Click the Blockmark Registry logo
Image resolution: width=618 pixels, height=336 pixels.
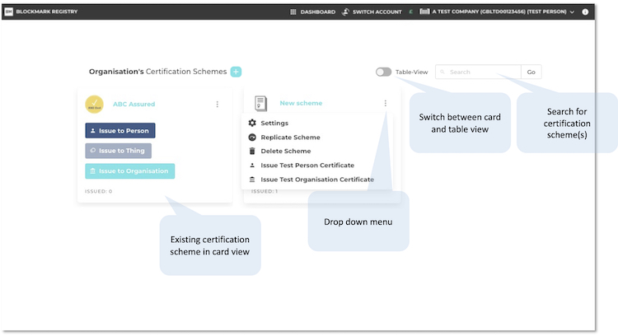[8, 12]
